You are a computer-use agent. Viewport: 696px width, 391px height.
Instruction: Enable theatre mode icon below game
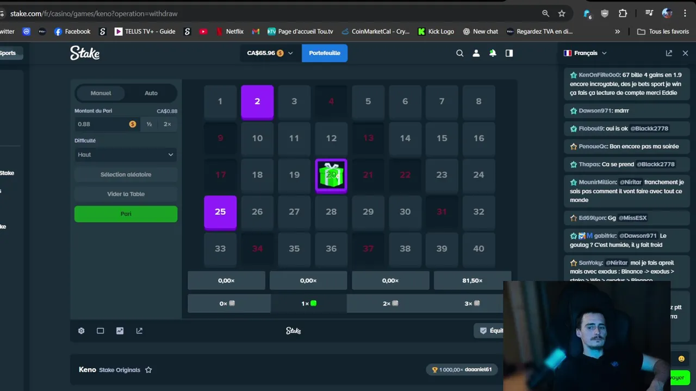(101, 331)
